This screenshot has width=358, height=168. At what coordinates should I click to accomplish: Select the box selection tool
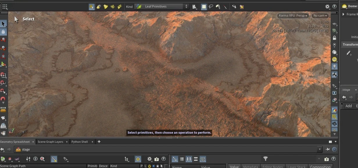(x=204, y=7)
